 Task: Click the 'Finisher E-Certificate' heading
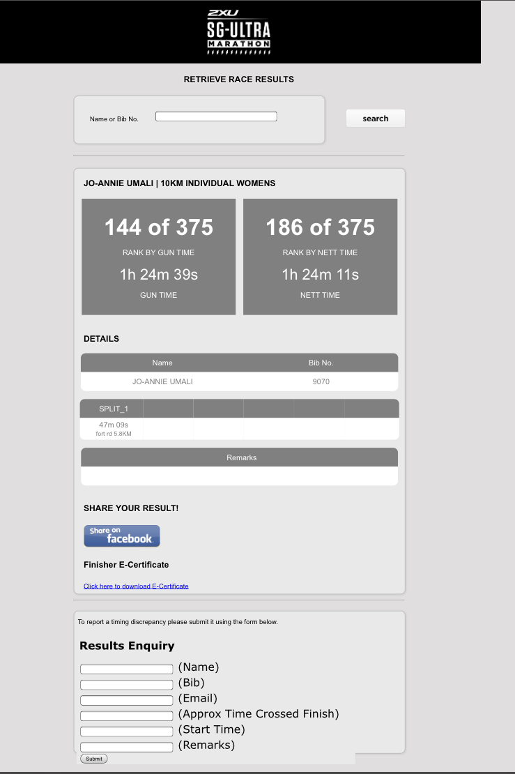pyautogui.click(x=126, y=565)
